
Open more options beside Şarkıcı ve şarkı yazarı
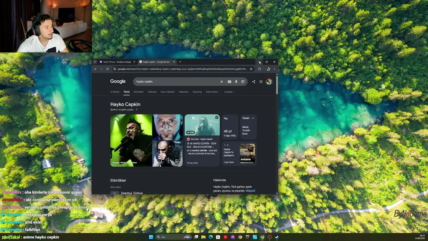136,109
